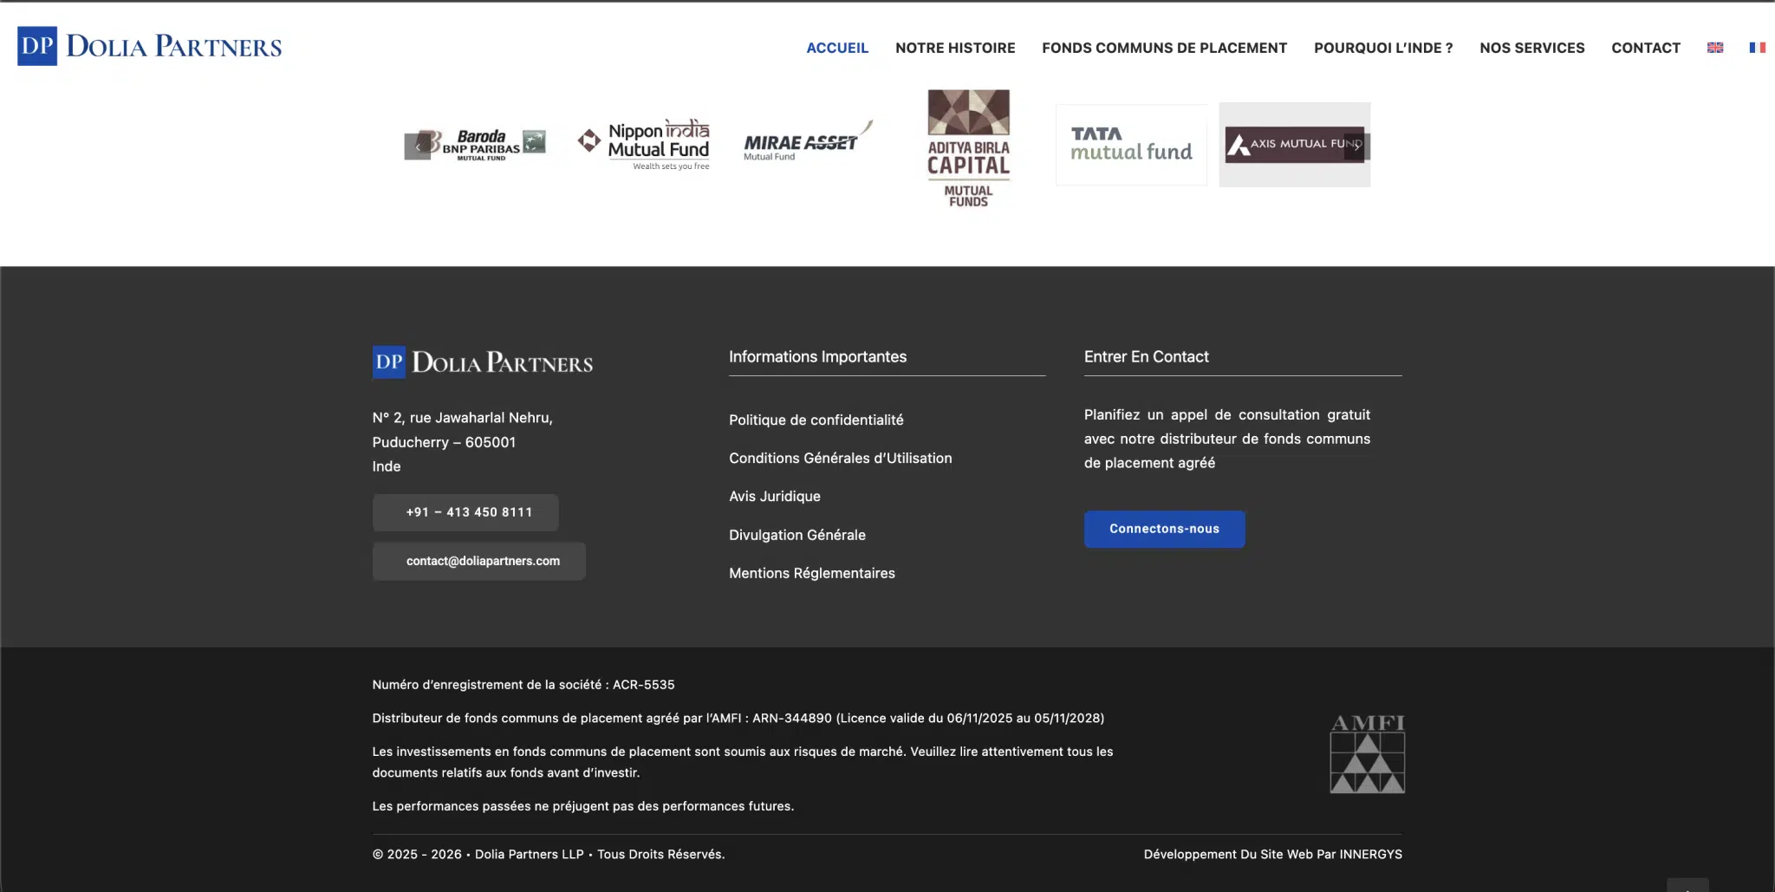The image size is (1775, 892).
Task: Open the Accueil menu item
Action: [836, 48]
